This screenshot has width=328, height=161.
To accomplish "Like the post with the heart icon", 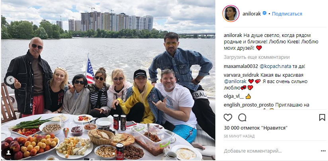I will tap(228, 117).
